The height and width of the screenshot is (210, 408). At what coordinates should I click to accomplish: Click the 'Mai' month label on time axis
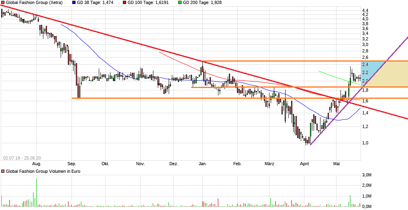coord(337,164)
